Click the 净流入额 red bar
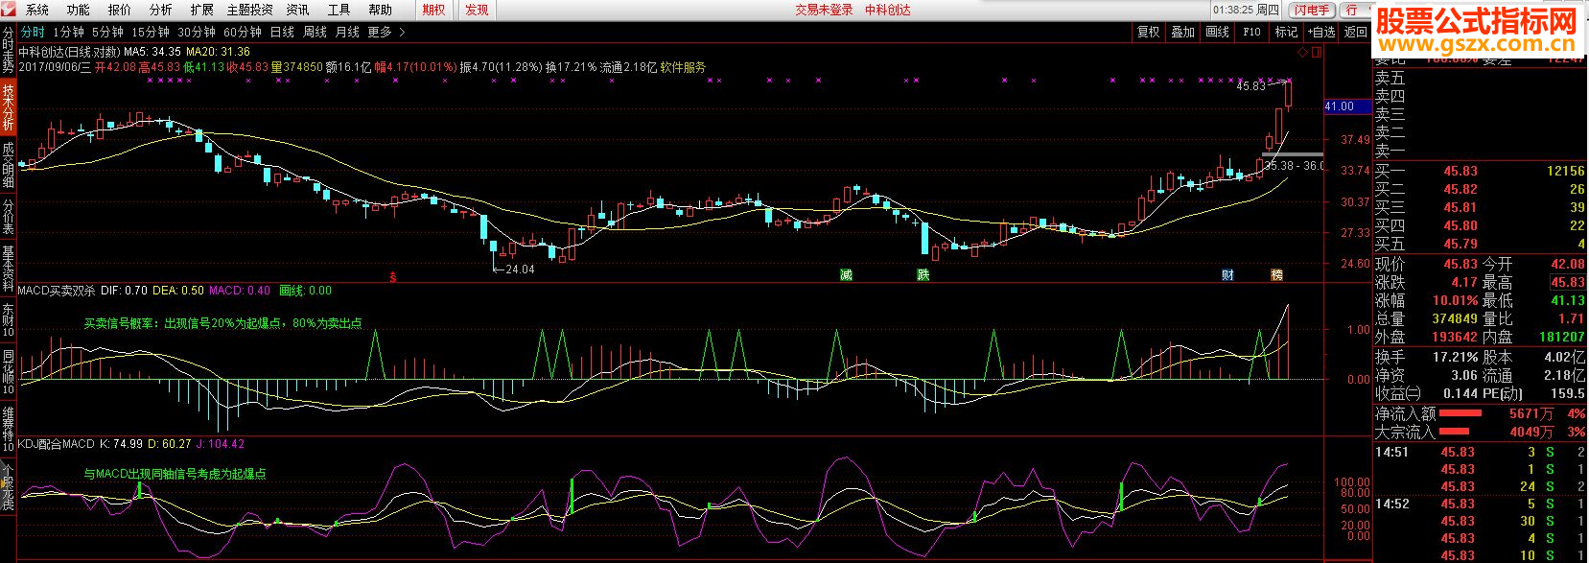Viewport: 1589px width, 563px height. (1460, 413)
